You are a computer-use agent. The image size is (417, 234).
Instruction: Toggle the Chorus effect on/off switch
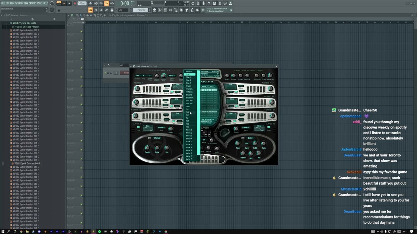[x=150, y=138]
